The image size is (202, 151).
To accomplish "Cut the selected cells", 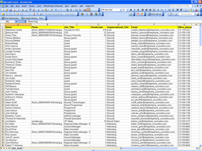I will click(x=38, y=10).
